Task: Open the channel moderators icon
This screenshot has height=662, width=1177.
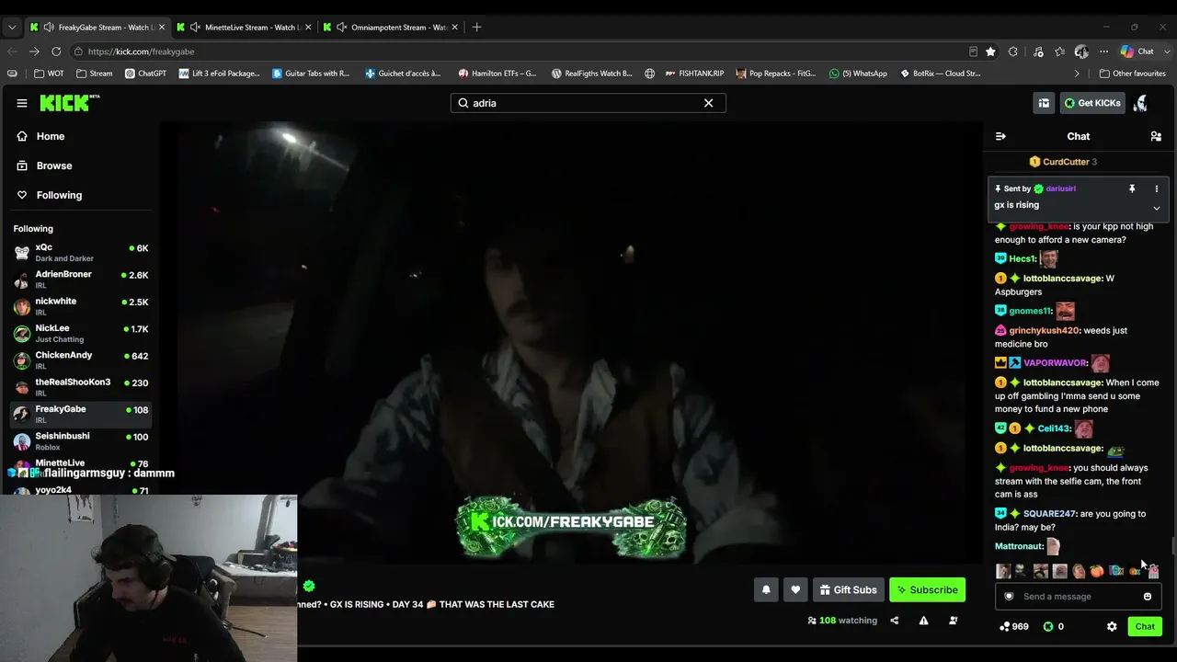Action: [x=953, y=621]
